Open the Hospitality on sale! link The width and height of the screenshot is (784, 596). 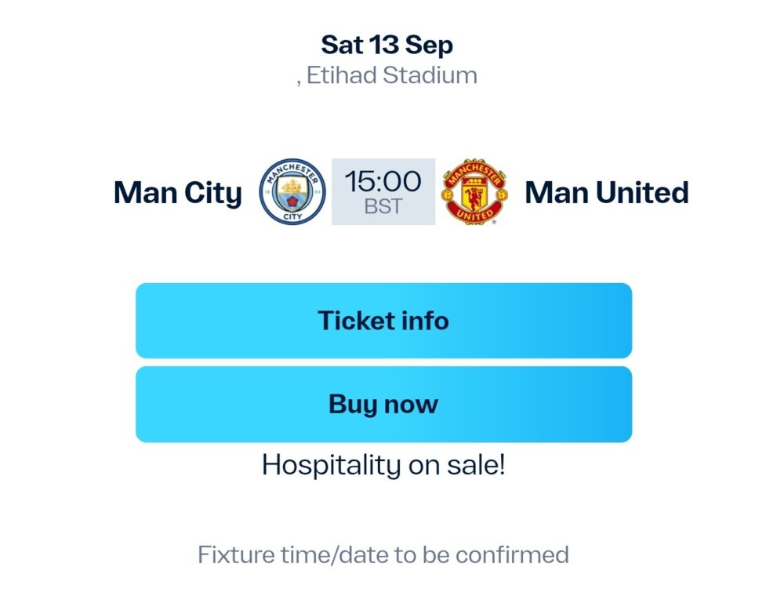[x=383, y=464]
